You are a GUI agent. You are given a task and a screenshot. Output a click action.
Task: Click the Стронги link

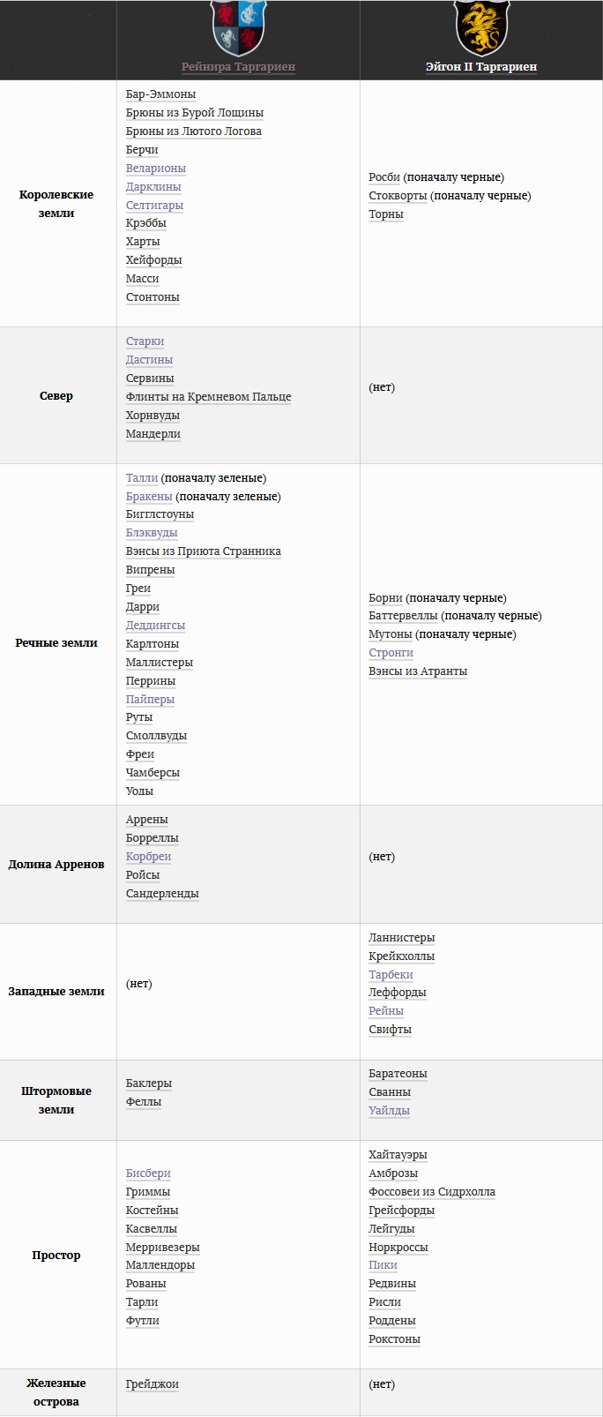[391, 653]
